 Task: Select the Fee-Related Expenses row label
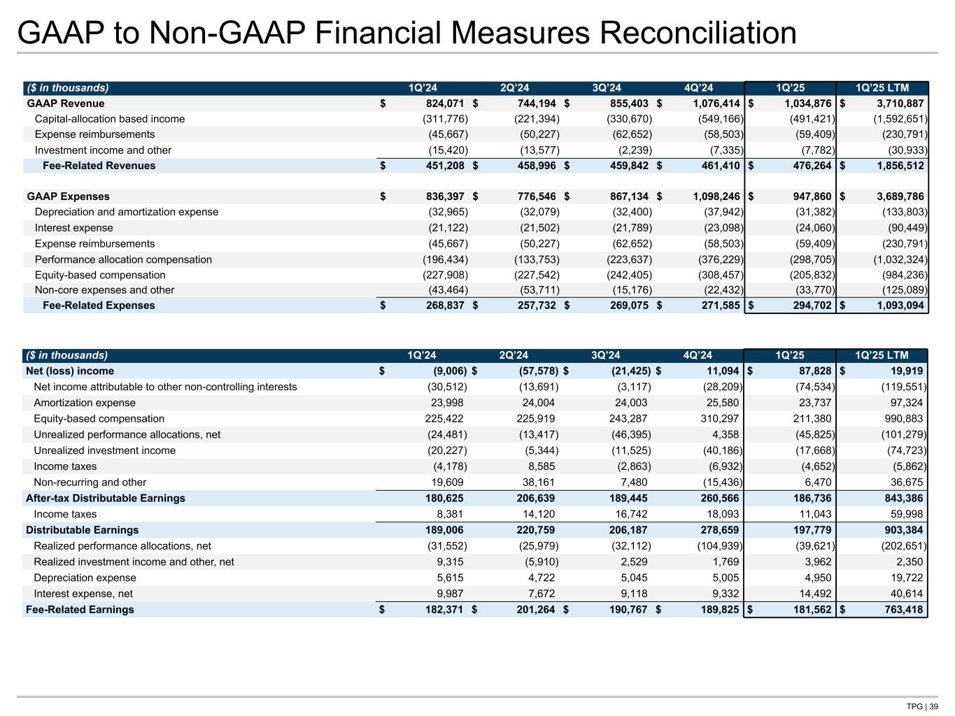click(99, 306)
